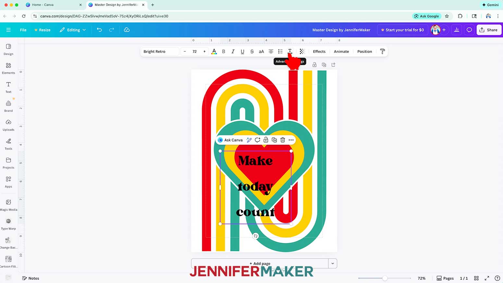This screenshot has height=283, width=503.
Task: Switch to Home - Canva browser tab
Action: pyautogui.click(x=43, y=5)
